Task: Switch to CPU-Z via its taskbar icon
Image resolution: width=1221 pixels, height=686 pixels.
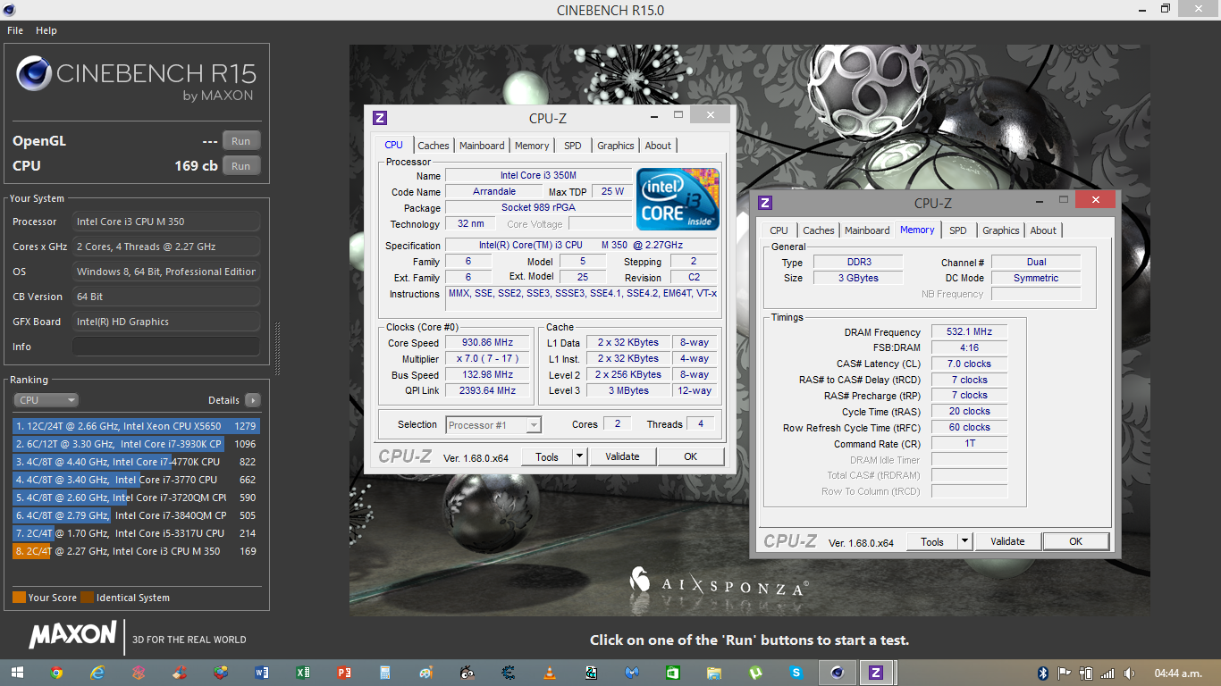Action: point(876,673)
